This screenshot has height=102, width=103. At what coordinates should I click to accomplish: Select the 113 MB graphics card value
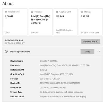point(60,16)
